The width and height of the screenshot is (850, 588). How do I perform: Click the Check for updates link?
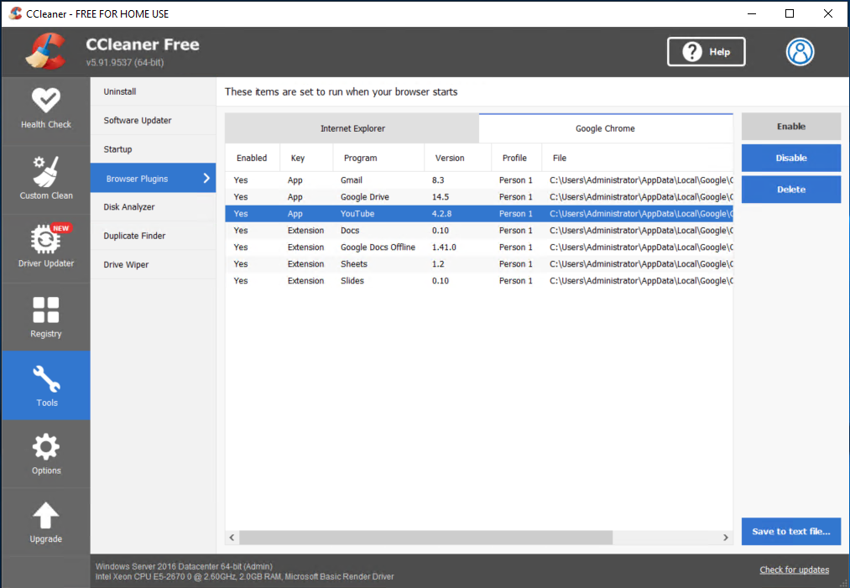794,570
